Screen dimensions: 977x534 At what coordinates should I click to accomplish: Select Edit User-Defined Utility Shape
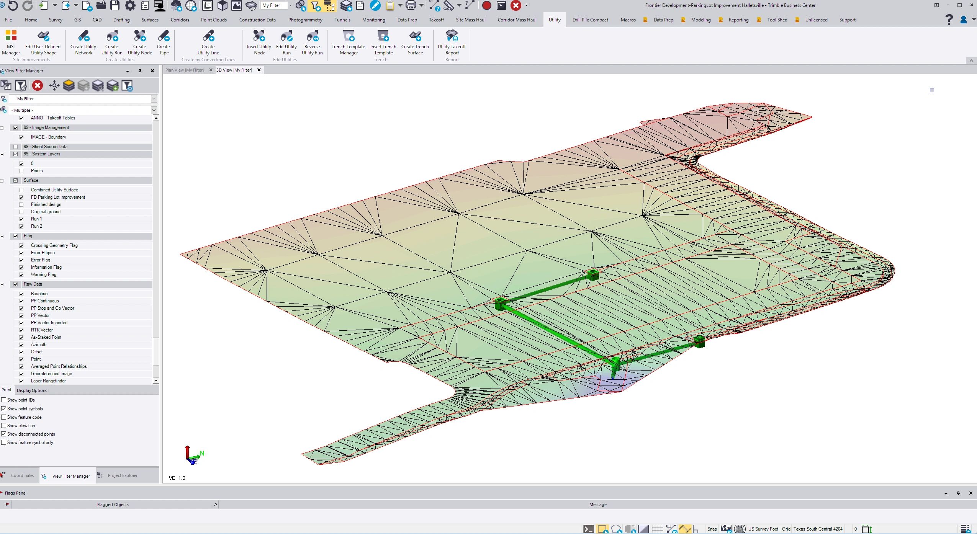pos(43,42)
